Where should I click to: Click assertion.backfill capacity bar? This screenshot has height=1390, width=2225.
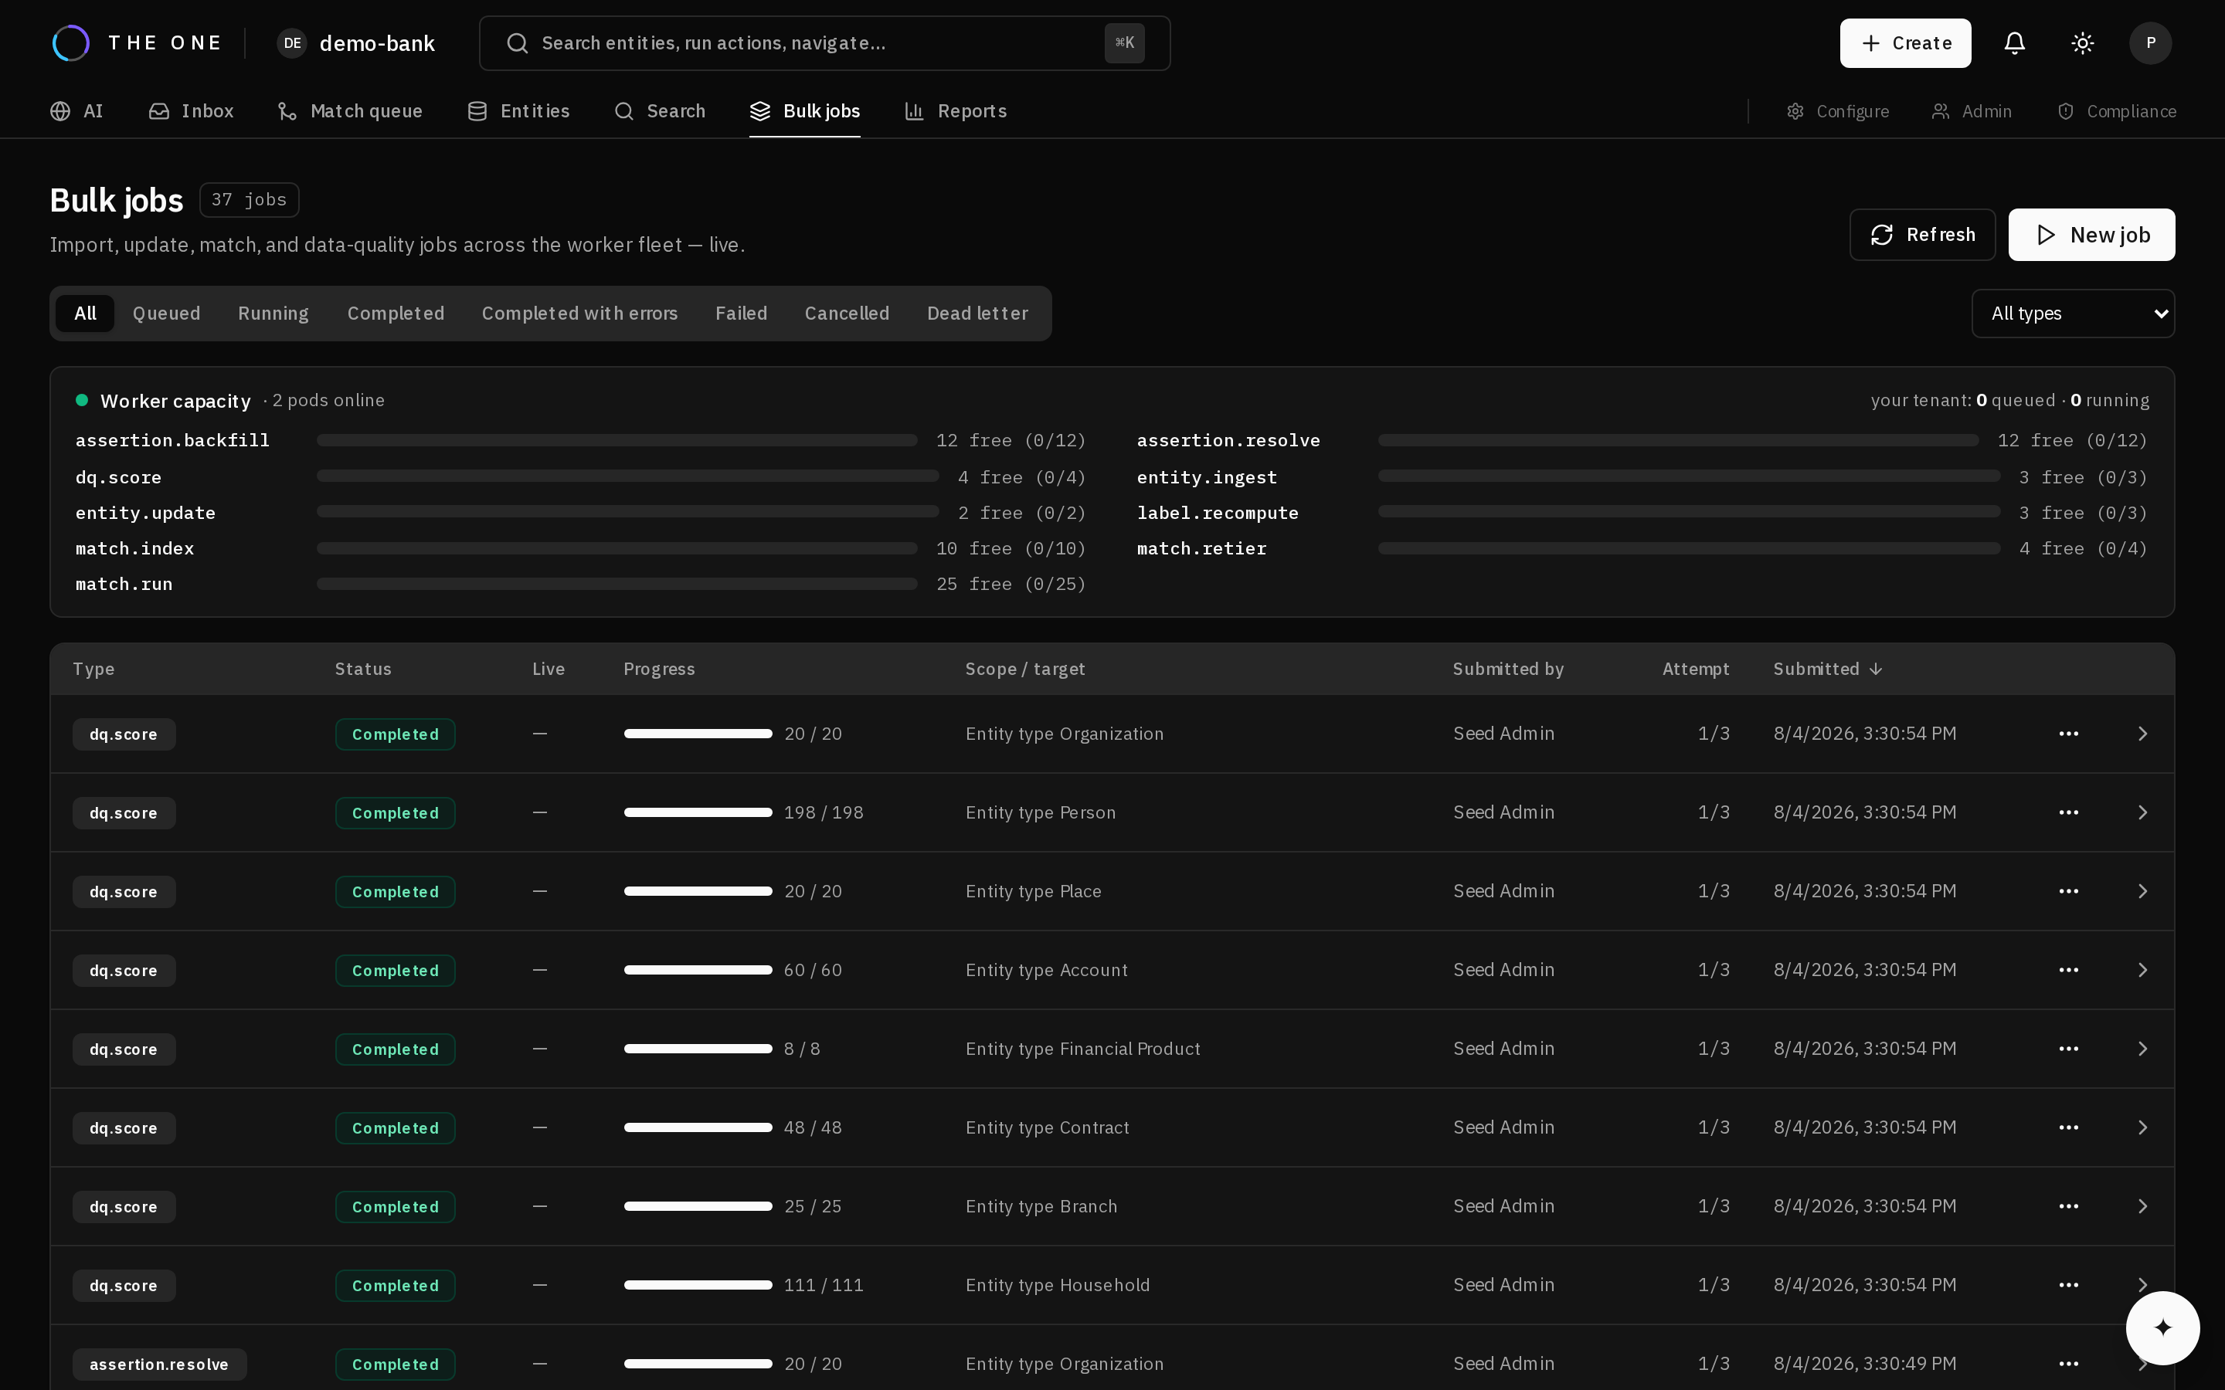(617, 441)
